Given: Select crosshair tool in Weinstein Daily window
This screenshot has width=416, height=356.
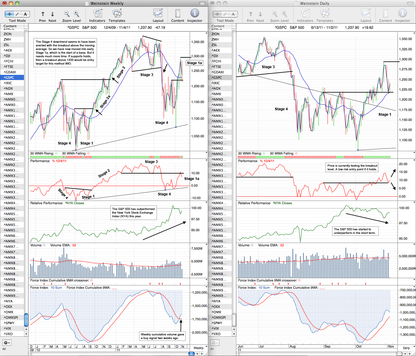Looking at the screenshot, I should pyautogui.click(x=217, y=14).
